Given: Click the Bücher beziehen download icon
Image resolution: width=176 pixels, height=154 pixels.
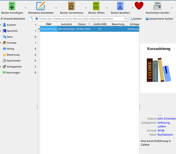Looking at the screenshot, I should (x=120, y=6).
